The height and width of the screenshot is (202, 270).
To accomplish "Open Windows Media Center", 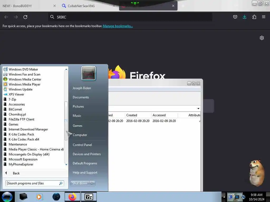I will click(x=25, y=79).
